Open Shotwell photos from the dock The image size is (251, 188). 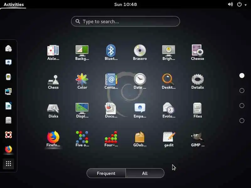pos(8,91)
